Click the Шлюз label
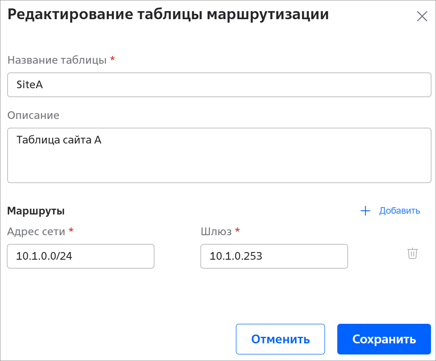 (216, 231)
